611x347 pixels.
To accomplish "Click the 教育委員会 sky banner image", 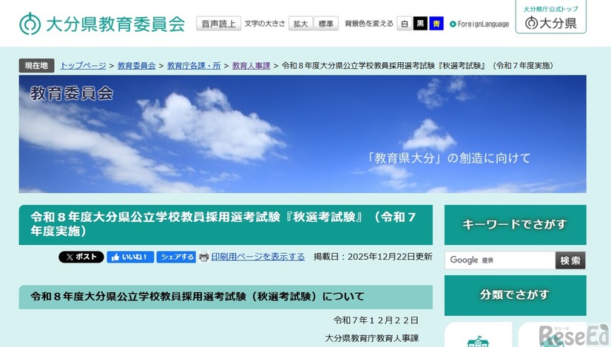I will (303, 134).
